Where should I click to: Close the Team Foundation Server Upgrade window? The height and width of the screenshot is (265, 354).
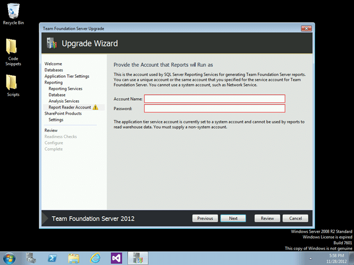306,29
